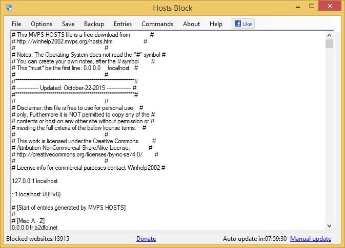Click the Save menu item
The height and width of the screenshot is (248, 345).
[68, 24]
